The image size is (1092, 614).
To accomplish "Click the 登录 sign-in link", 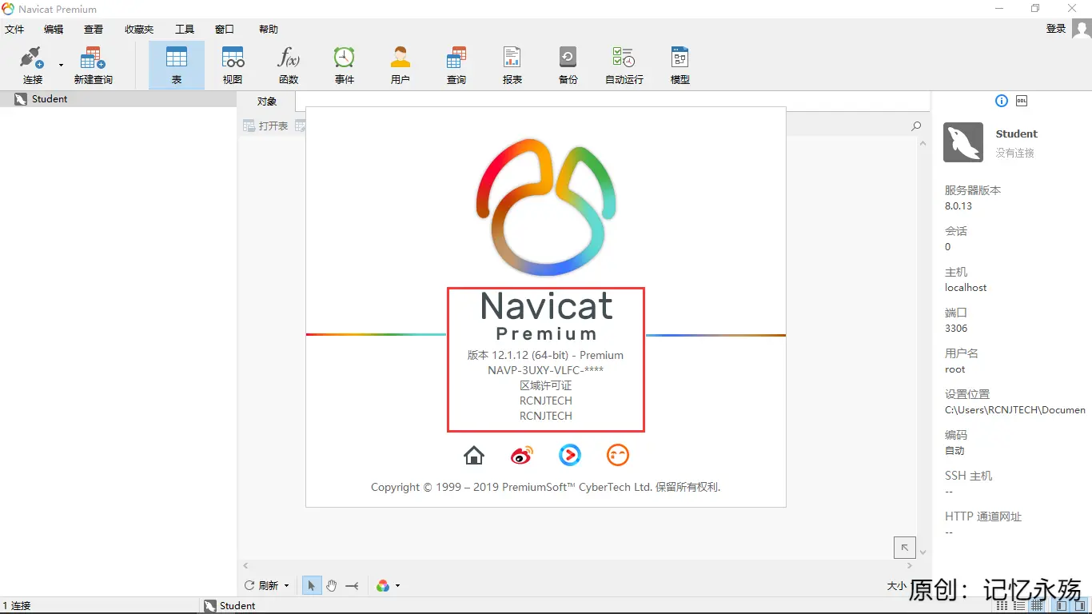I will 1056,29.
